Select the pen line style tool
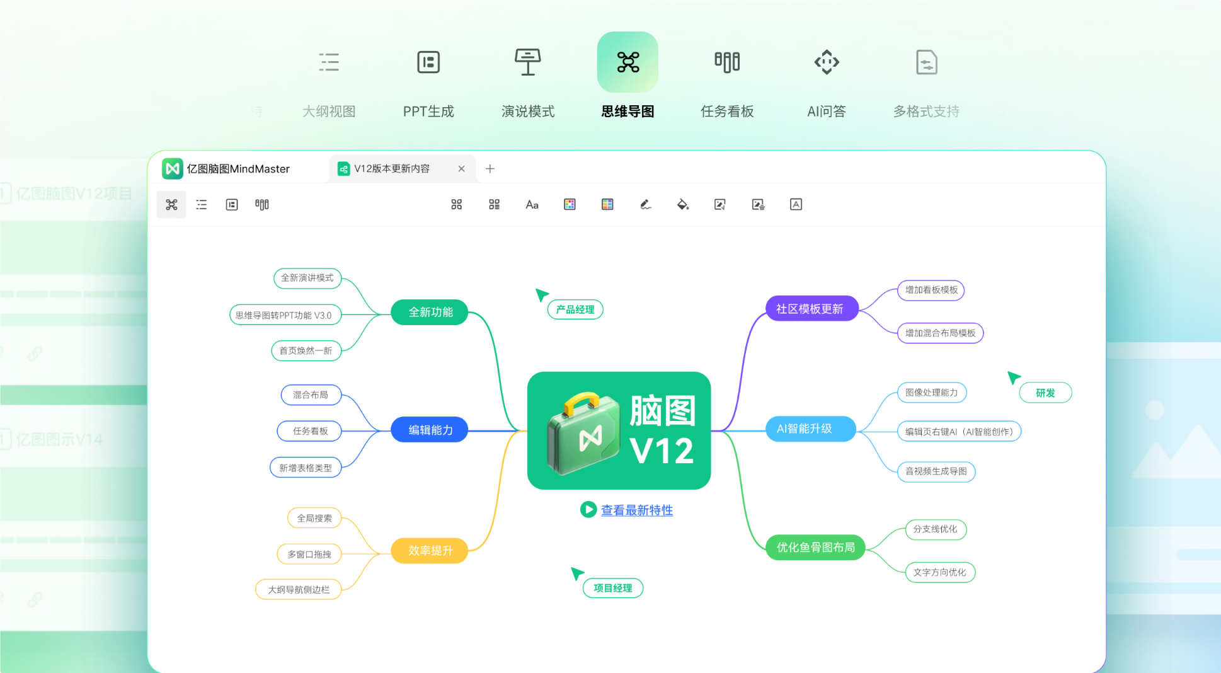Viewport: 1221px width, 673px height. (x=645, y=204)
